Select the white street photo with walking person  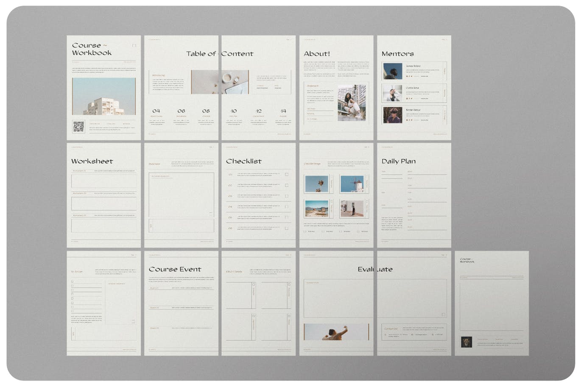pos(352,209)
